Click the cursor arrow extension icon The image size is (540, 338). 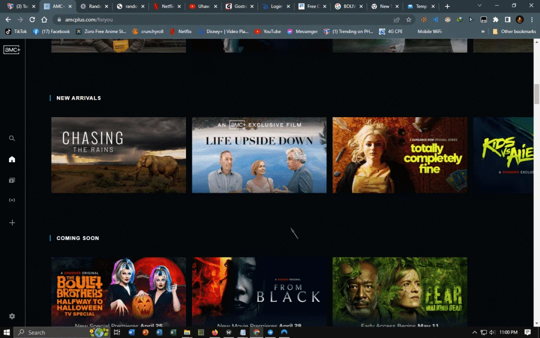click(x=471, y=20)
